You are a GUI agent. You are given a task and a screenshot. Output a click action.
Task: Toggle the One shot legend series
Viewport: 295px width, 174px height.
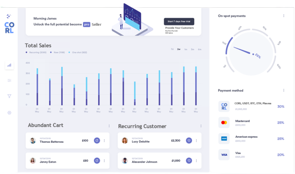click(78, 53)
